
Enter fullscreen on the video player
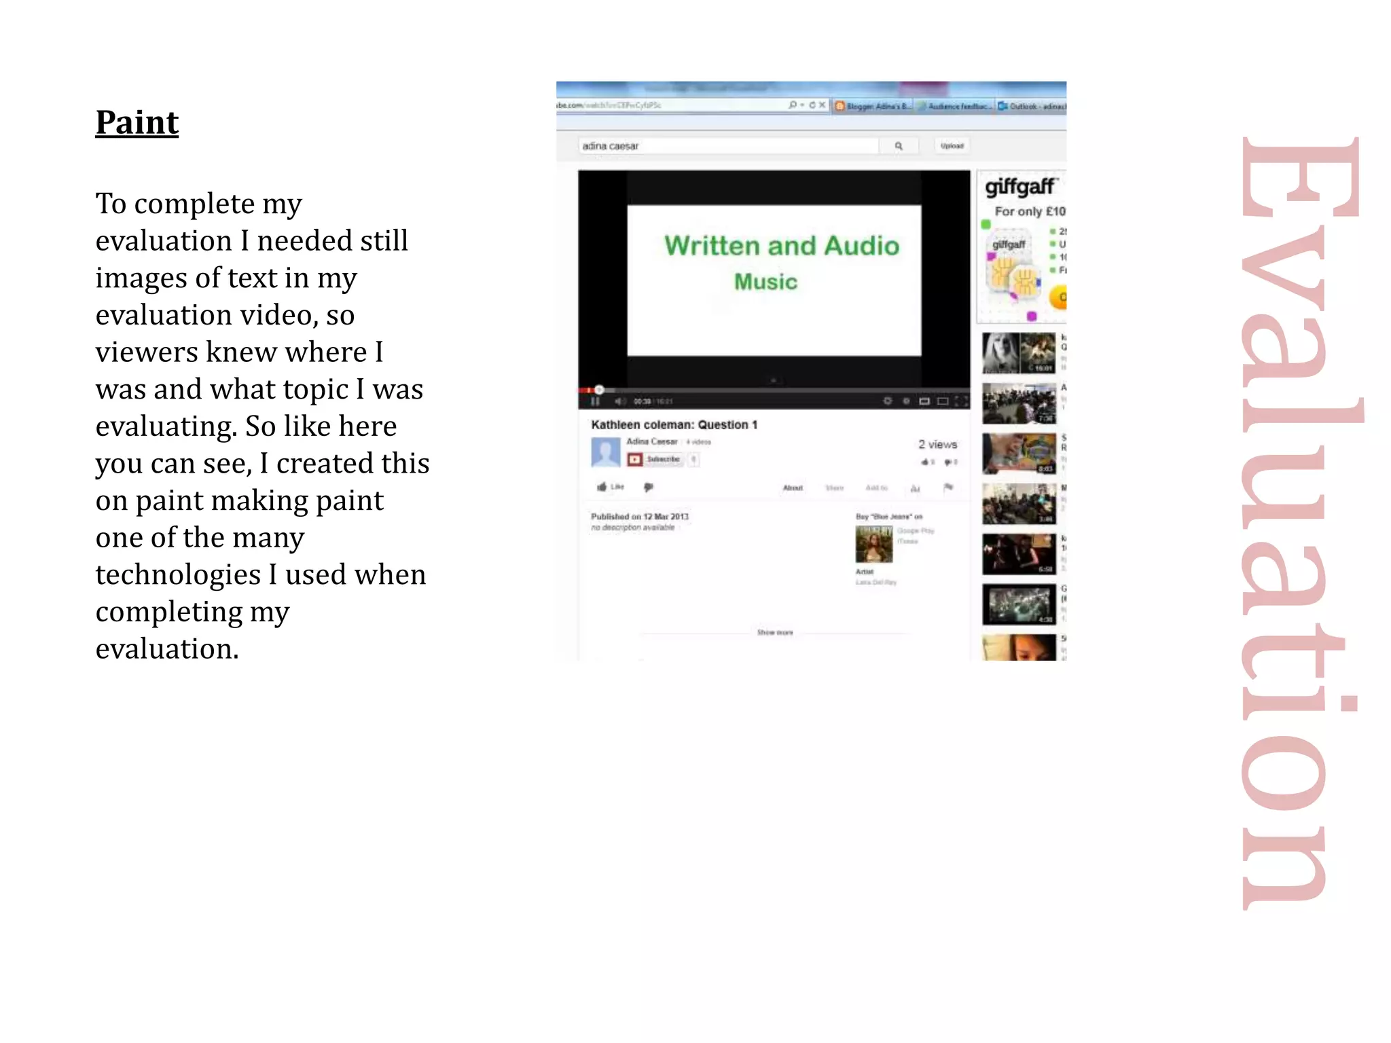click(961, 401)
